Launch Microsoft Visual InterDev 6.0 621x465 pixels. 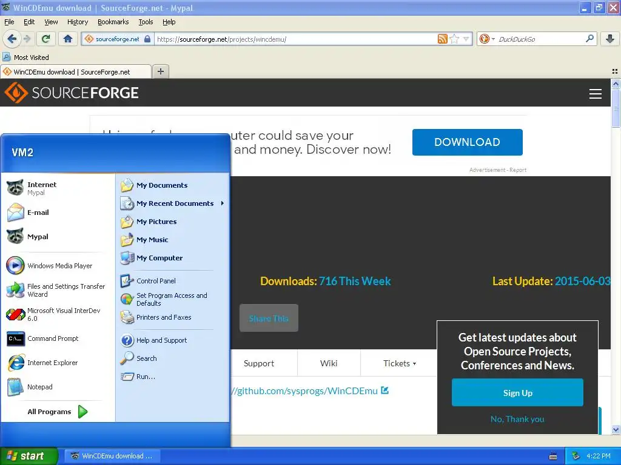[x=58, y=314]
